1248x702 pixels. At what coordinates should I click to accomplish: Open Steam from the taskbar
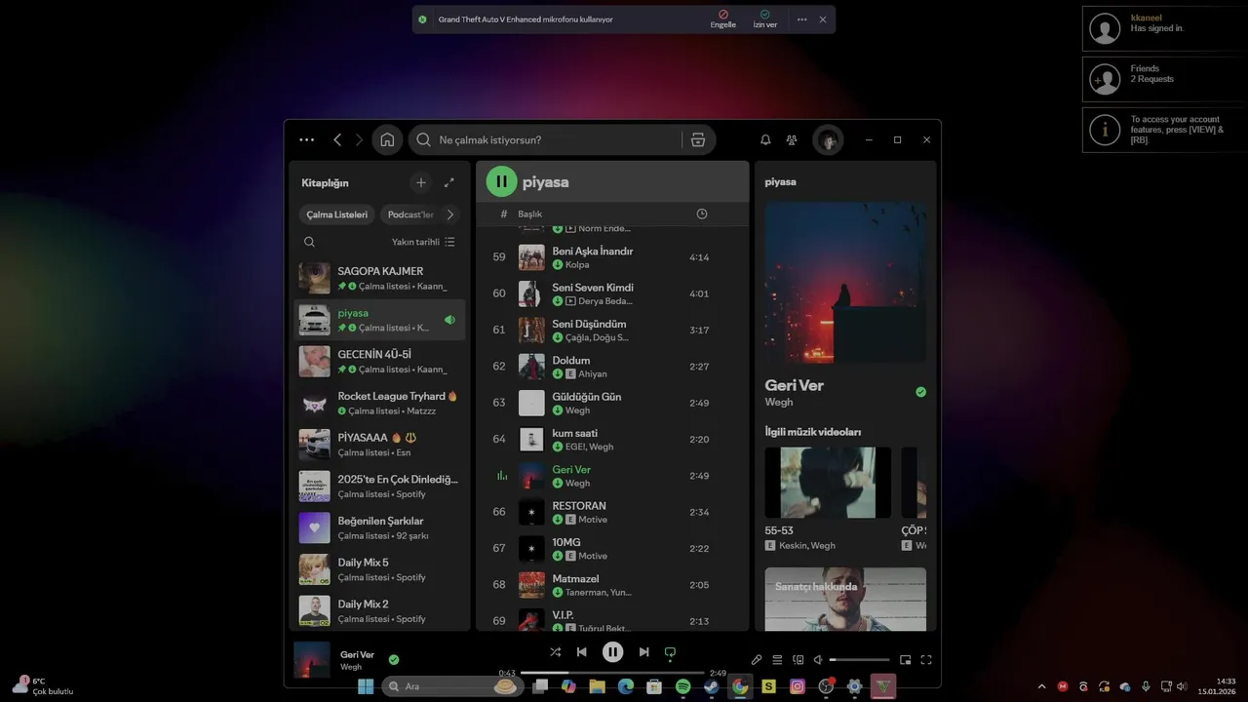coord(712,686)
